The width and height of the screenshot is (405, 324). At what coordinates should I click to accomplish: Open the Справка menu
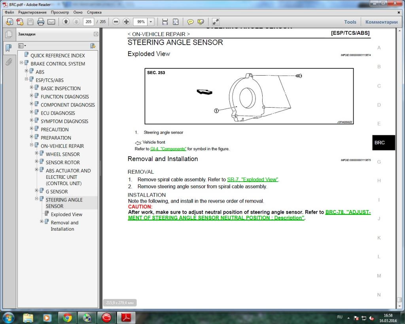[x=94, y=12]
